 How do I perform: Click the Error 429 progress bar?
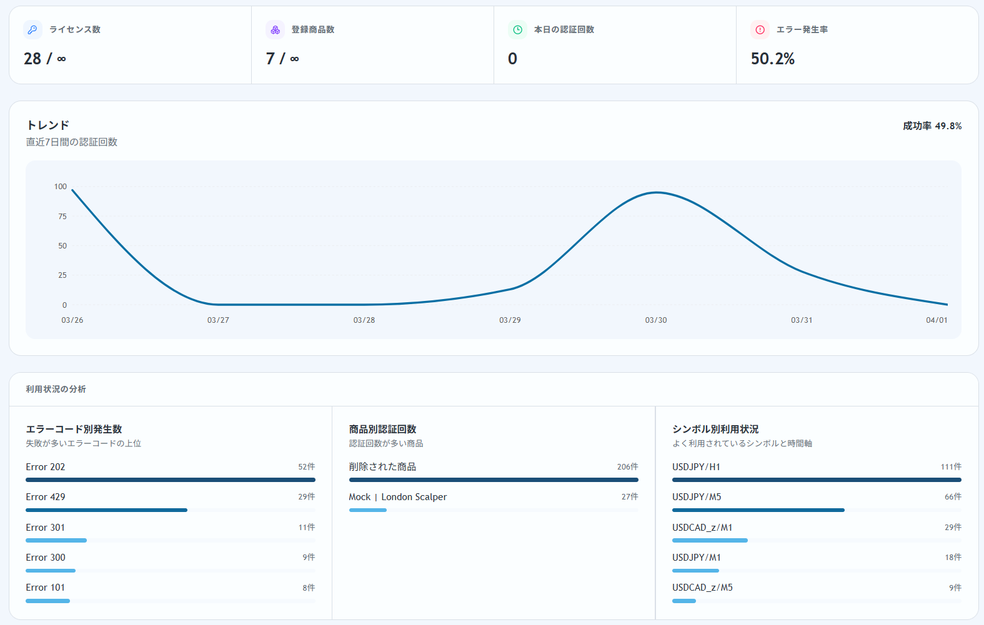(x=106, y=510)
